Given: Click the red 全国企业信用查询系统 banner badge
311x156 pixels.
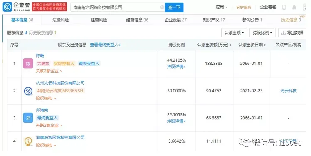Looking at the screenshot, I should coord(49,7).
